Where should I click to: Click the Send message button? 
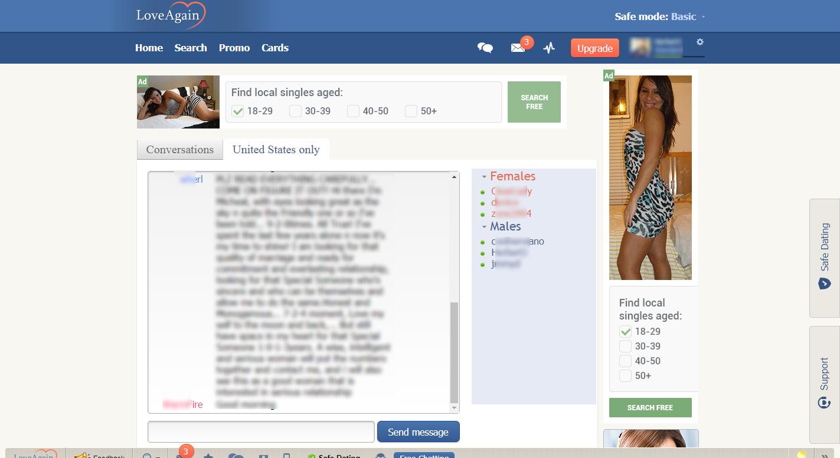point(418,431)
